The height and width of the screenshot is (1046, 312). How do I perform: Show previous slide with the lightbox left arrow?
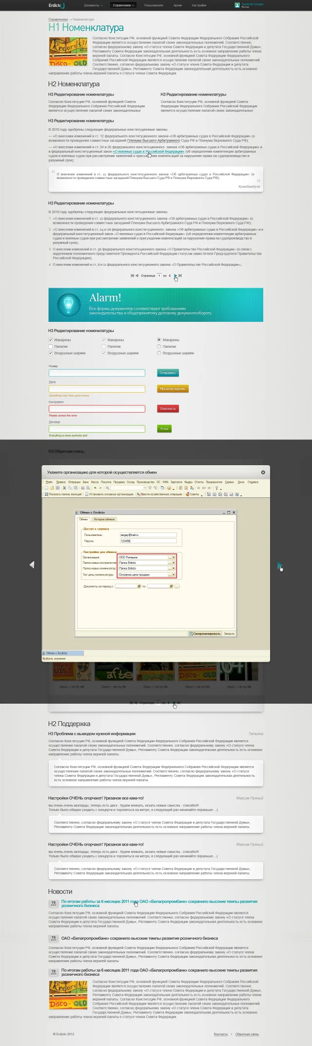pyautogui.click(x=32, y=565)
